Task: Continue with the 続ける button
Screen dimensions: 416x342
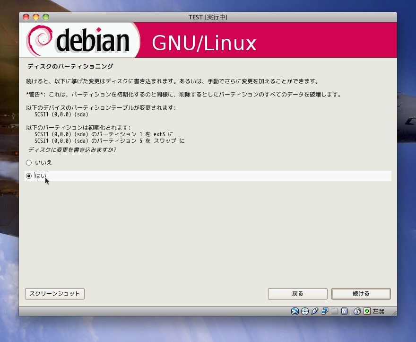Action: [x=361, y=294]
